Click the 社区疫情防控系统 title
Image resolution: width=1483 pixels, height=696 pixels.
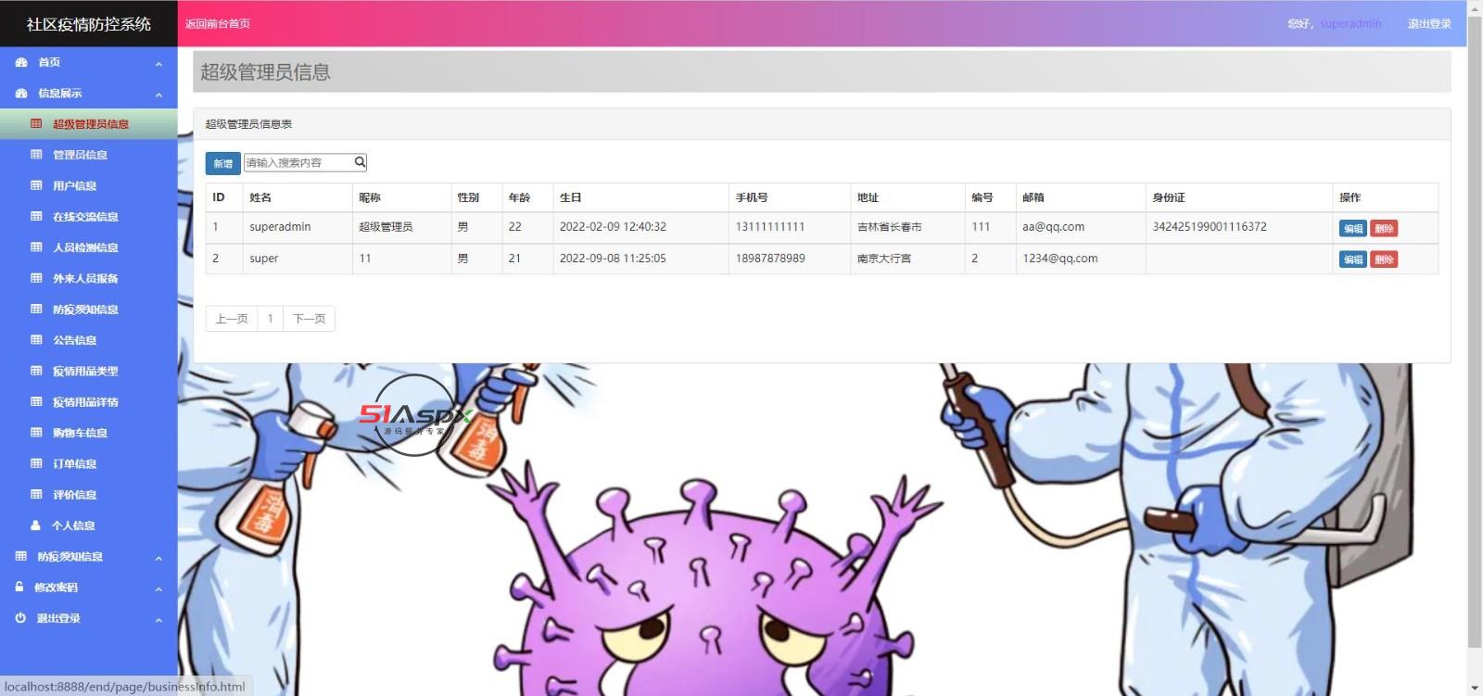pos(89,24)
